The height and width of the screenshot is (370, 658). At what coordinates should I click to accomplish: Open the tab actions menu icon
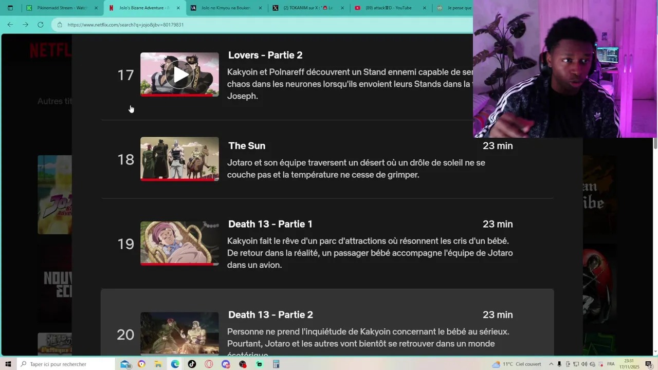coord(10,8)
